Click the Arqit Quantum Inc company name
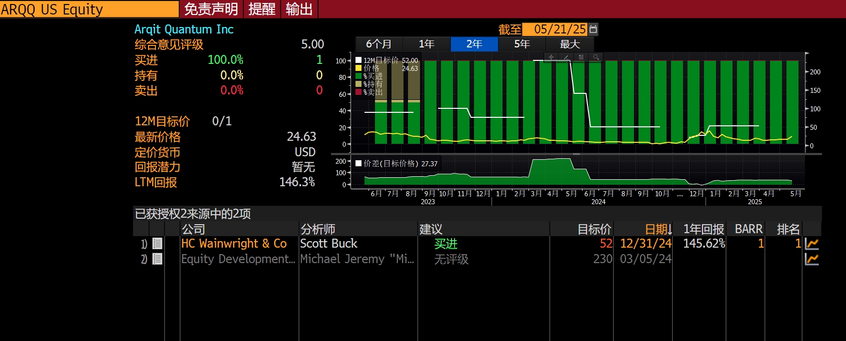 (184, 29)
